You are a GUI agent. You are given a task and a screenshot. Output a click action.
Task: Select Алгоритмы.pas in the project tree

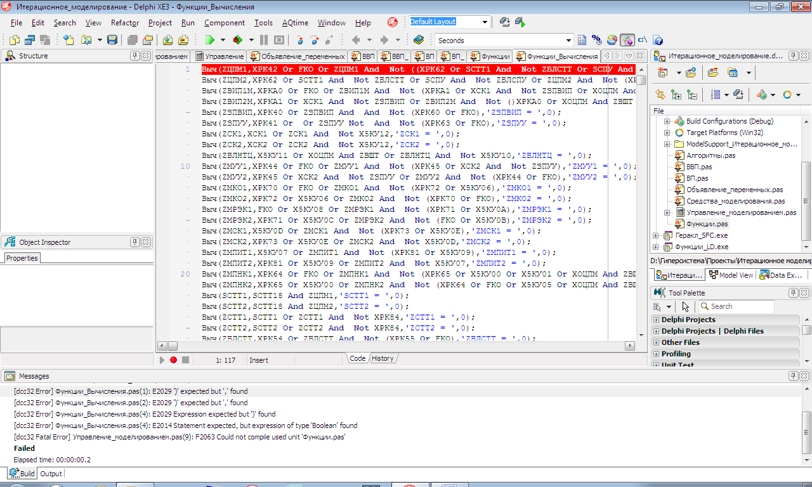[710, 155]
